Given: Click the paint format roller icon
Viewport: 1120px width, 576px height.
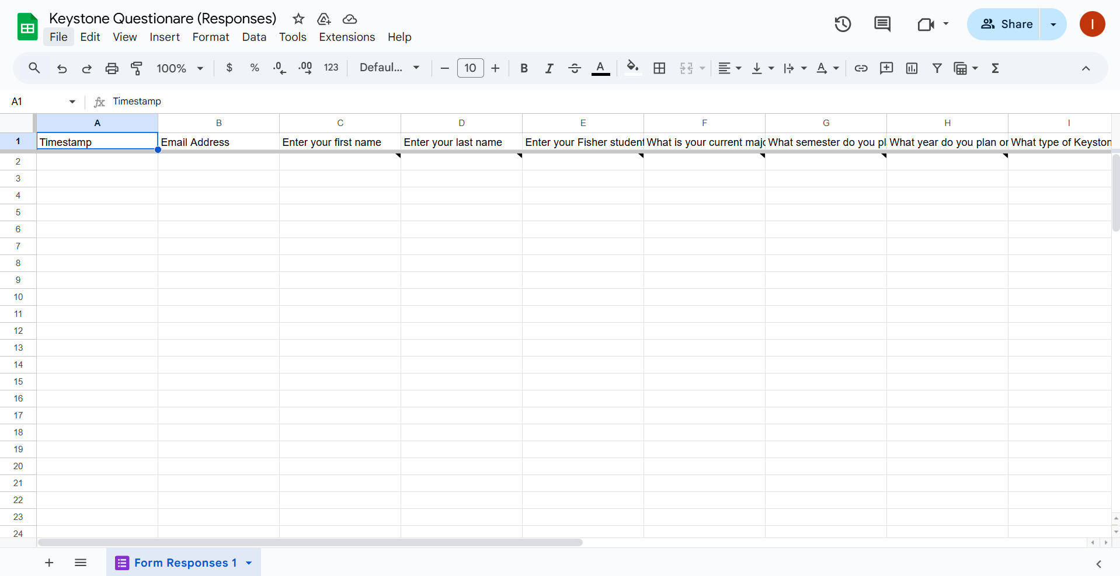Looking at the screenshot, I should 137,68.
